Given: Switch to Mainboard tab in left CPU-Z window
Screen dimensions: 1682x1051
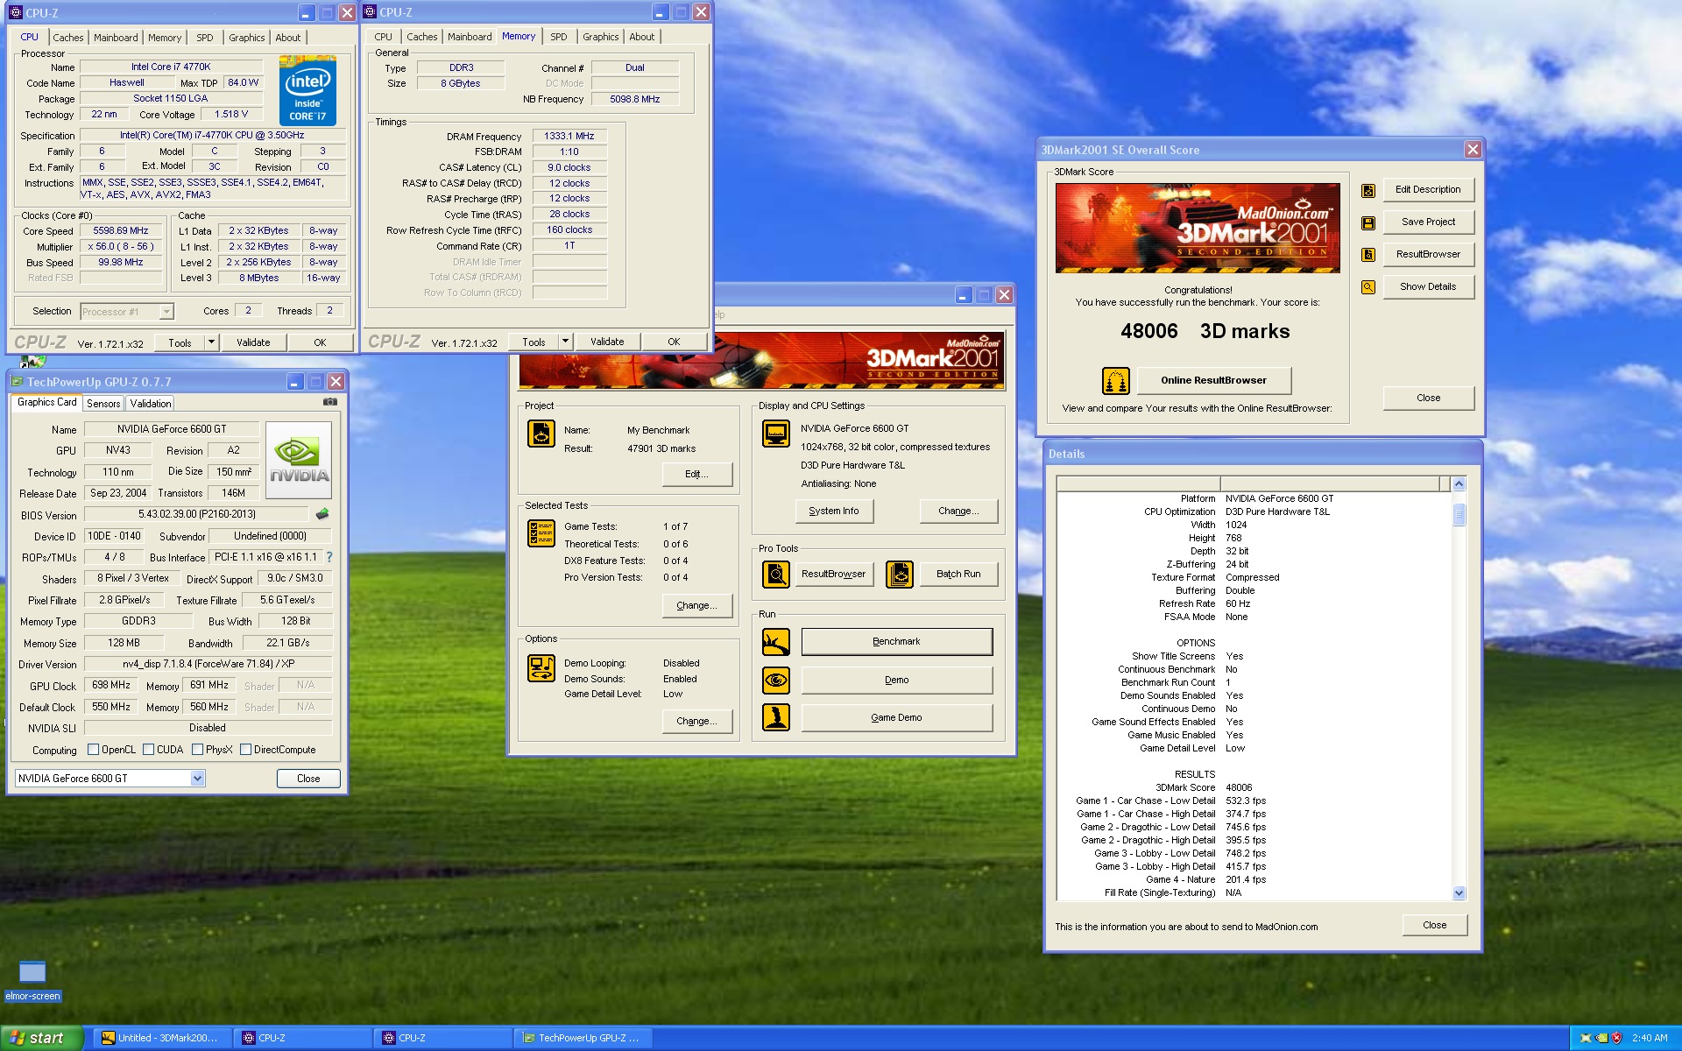Looking at the screenshot, I should click(x=116, y=38).
